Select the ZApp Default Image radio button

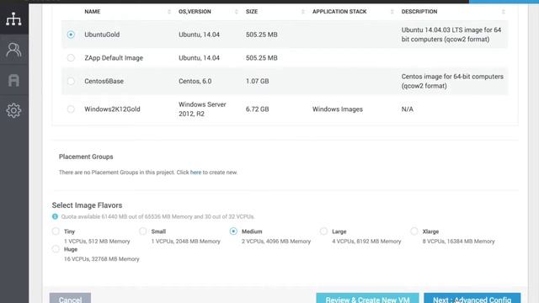pyautogui.click(x=71, y=58)
